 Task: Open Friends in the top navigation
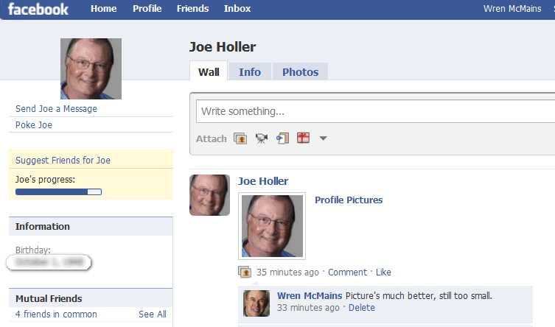(x=192, y=9)
